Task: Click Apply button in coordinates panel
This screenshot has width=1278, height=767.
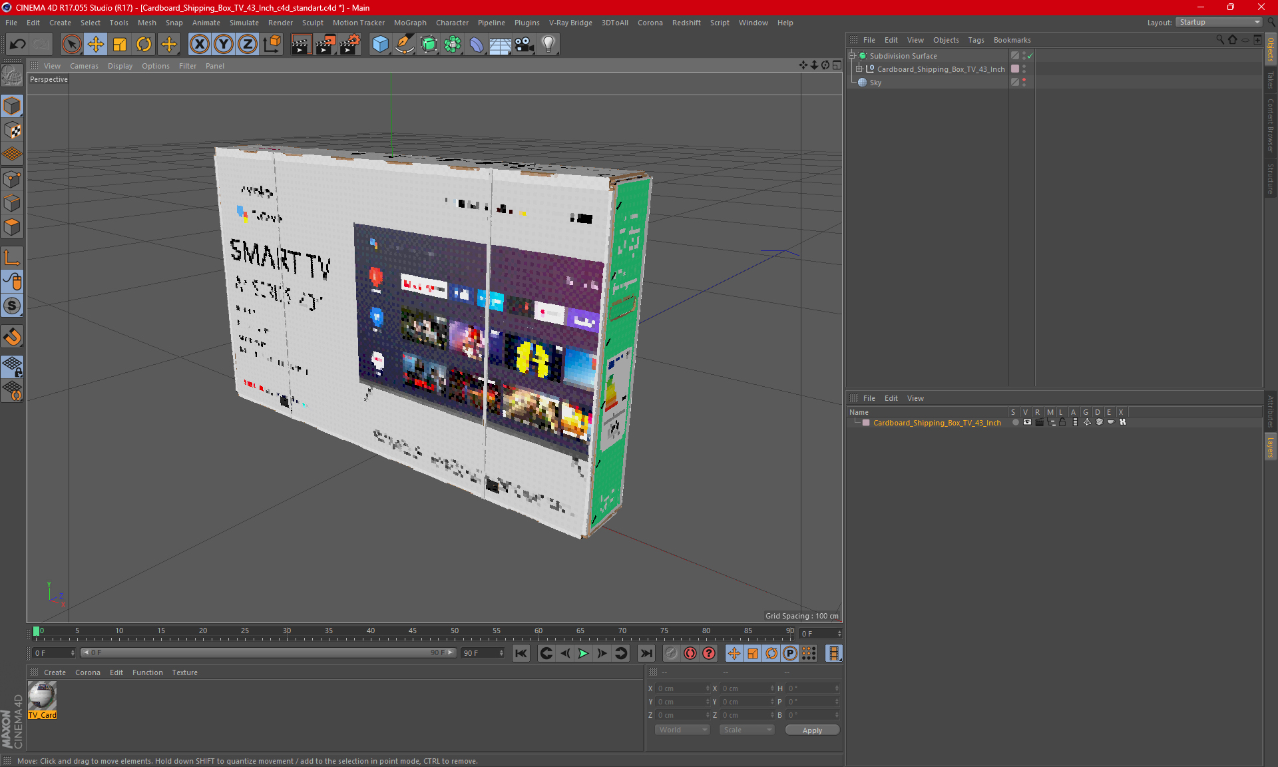Action: pyautogui.click(x=811, y=730)
